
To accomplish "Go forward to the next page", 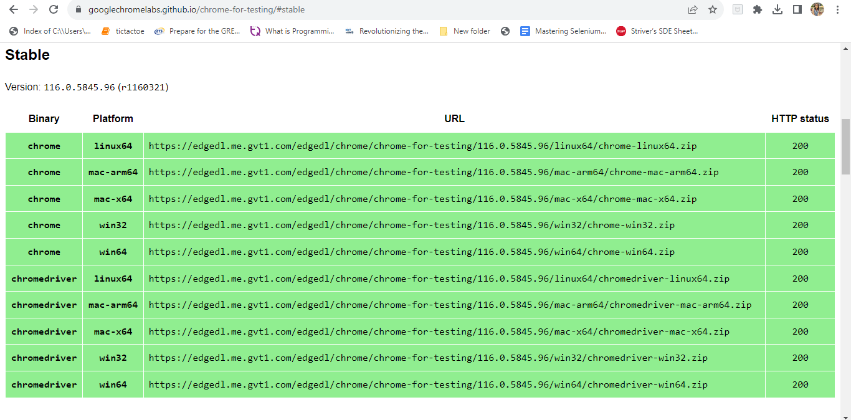I will pos(34,9).
